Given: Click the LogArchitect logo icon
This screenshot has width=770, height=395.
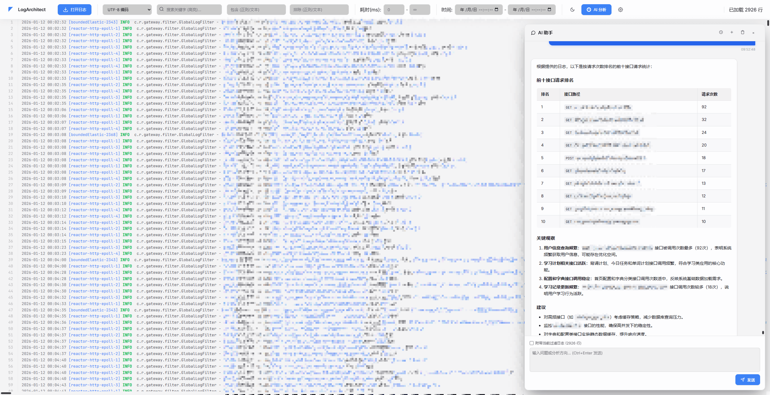Looking at the screenshot, I should (x=11, y=9).
